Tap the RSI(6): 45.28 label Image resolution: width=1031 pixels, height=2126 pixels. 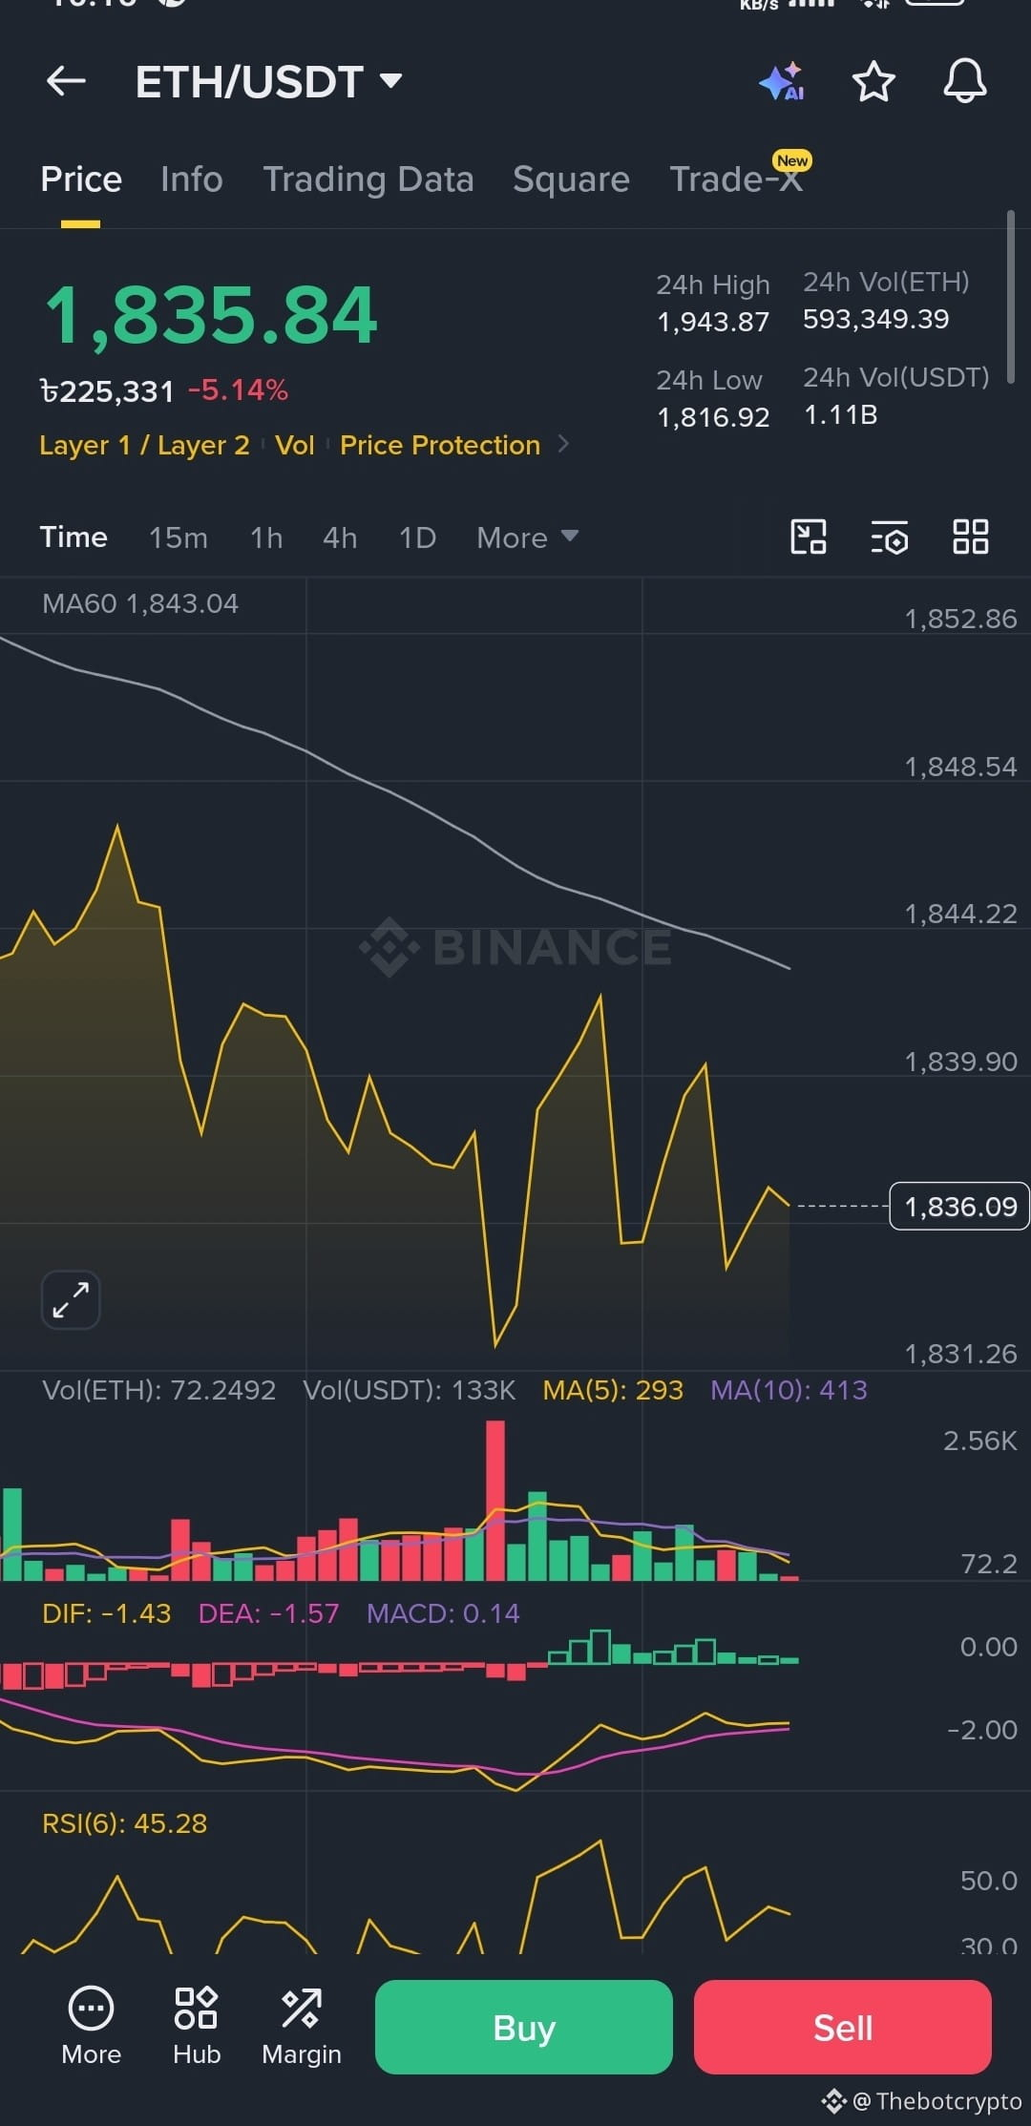125,1823
